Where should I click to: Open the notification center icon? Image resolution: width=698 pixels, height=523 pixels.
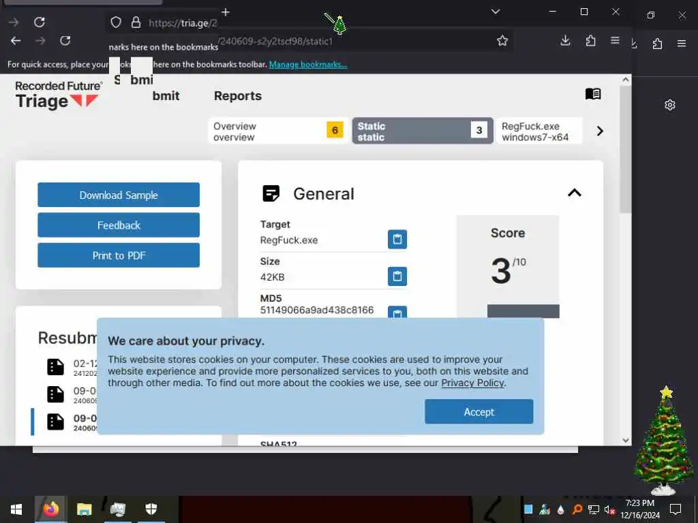point(676,509)
